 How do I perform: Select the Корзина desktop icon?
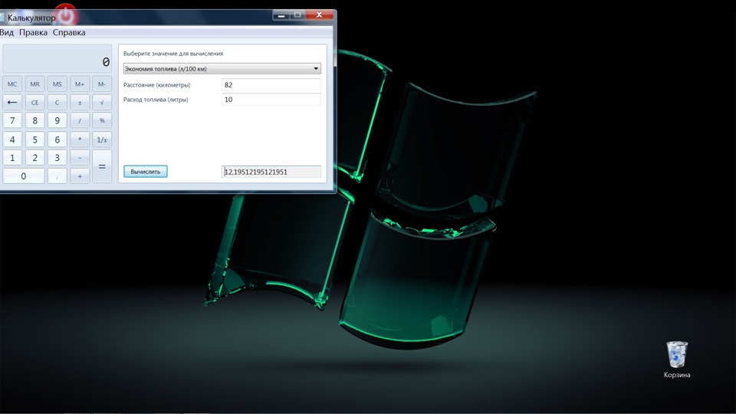[x=677, y=360]
